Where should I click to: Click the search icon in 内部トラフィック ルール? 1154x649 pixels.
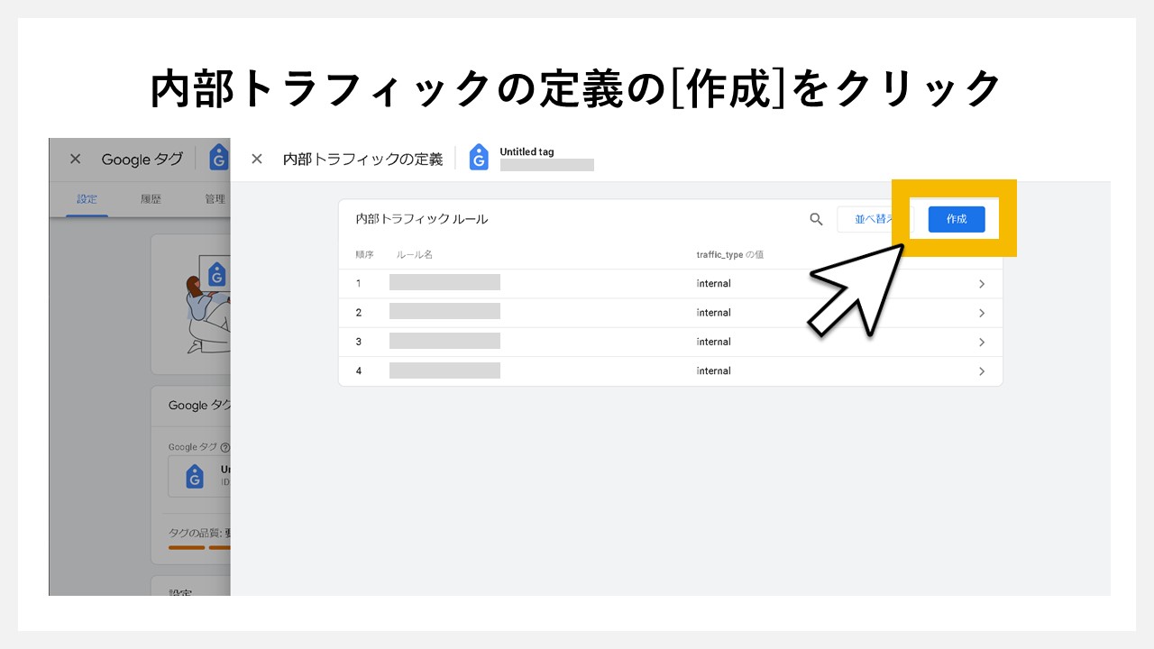816,219
